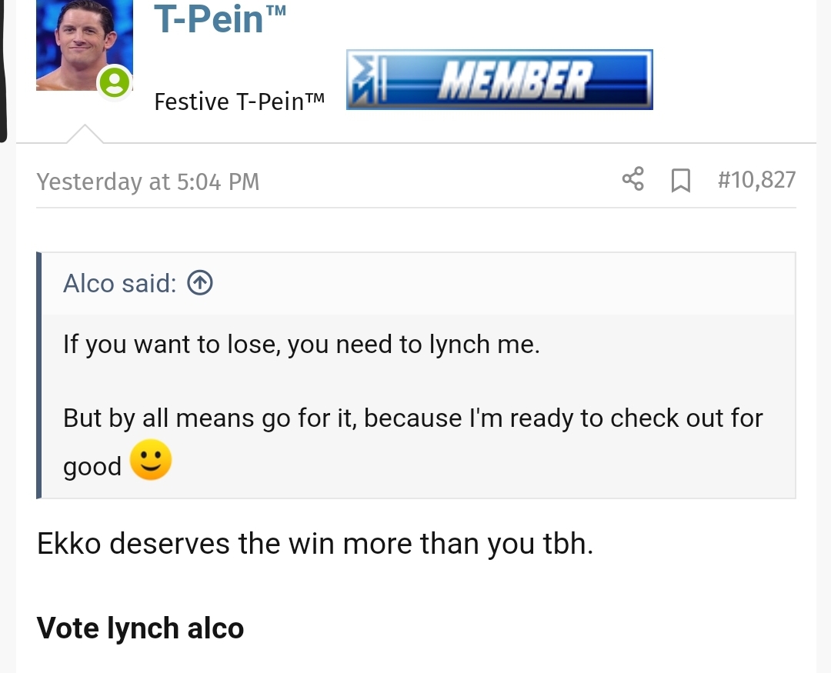Expand the quote at "If you want to lose"

(x=302, y=345)
